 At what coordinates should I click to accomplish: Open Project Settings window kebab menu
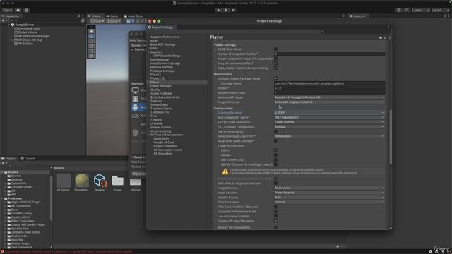coord(388,27)
